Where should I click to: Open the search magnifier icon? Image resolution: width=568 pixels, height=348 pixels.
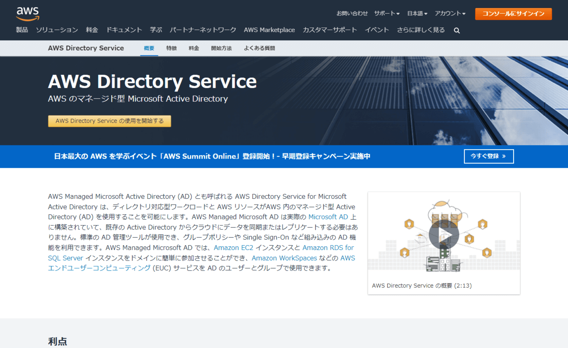(457, 30)
